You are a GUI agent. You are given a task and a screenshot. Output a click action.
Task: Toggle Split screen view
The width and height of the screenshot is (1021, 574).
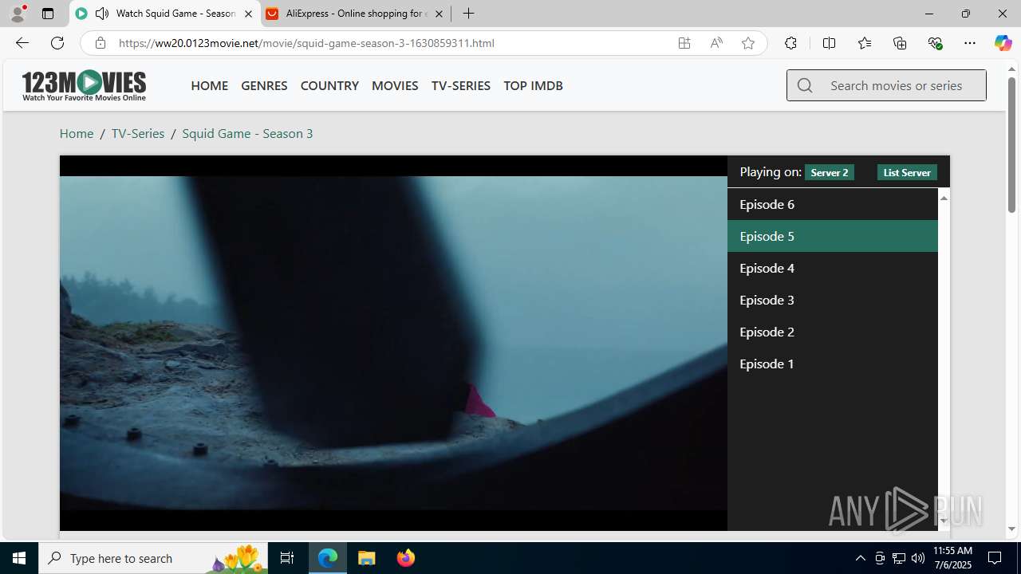tap(829, 43)
